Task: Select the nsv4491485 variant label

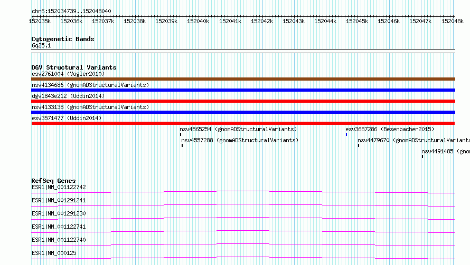Action: (x=446, y=151)
